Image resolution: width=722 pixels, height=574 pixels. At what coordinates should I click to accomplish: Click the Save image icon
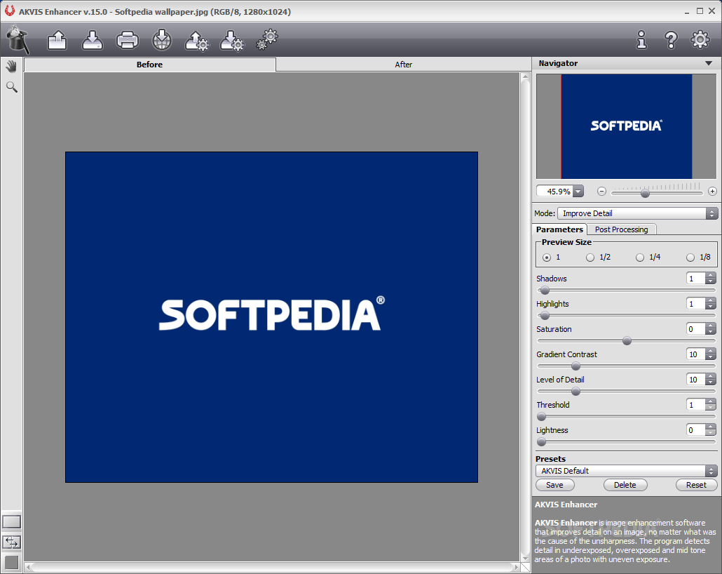[92, 40]
